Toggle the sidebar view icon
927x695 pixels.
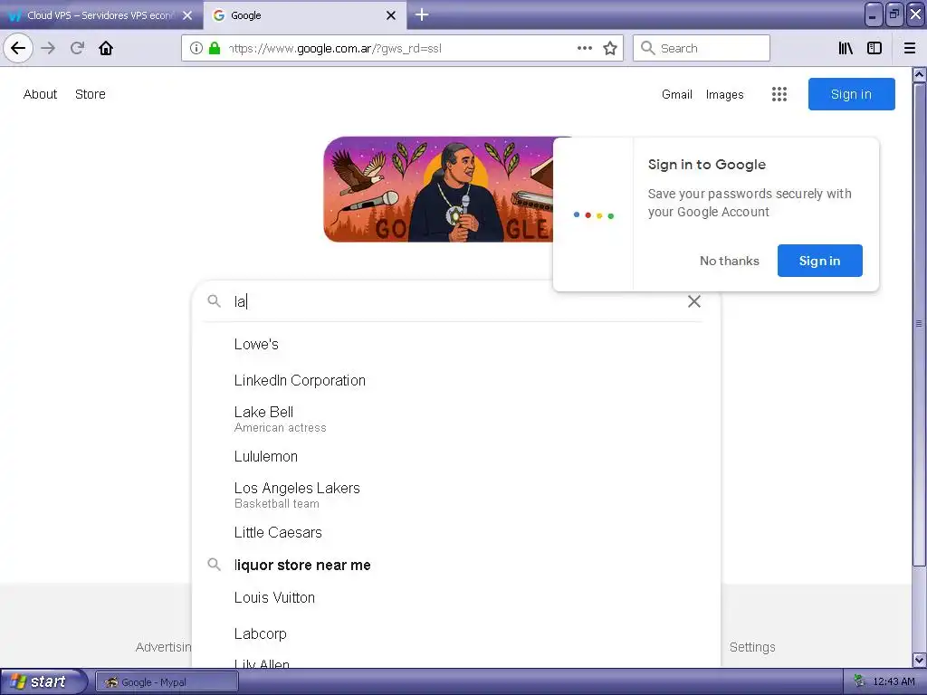[874, 48]
